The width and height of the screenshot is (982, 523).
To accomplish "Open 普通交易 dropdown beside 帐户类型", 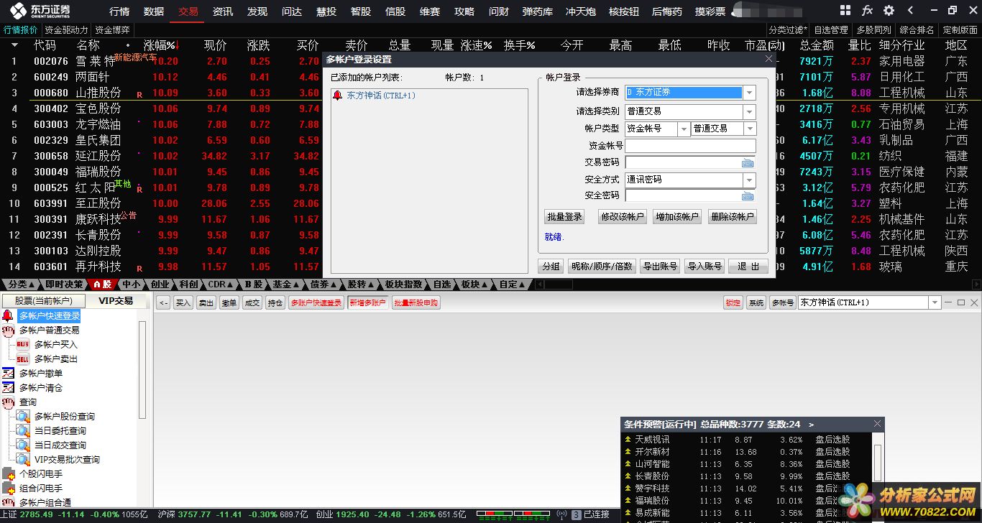I will tap(750, 129).
